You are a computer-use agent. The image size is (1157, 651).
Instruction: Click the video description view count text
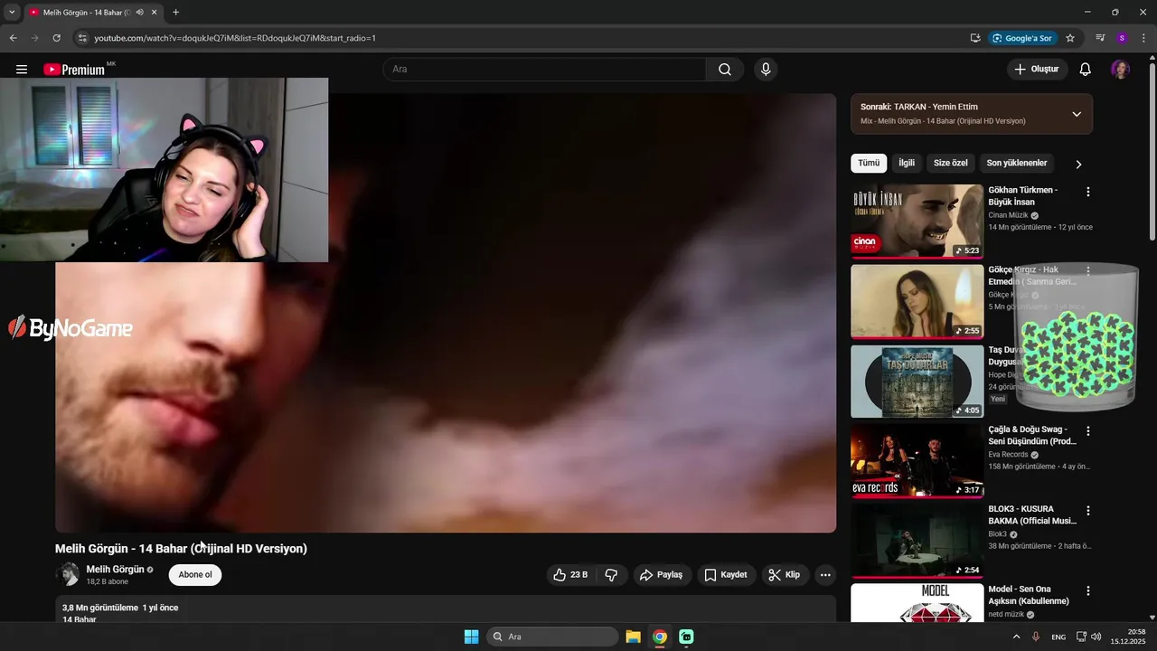pos(100,608)
